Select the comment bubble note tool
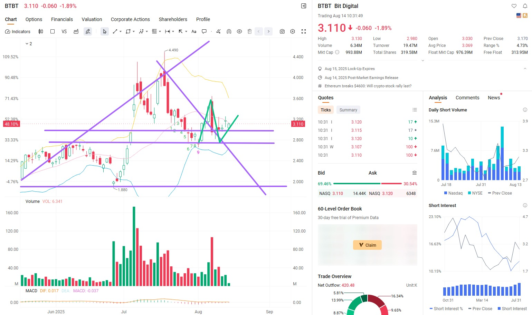This screenshot has width=532, height=315. (204, 31)
